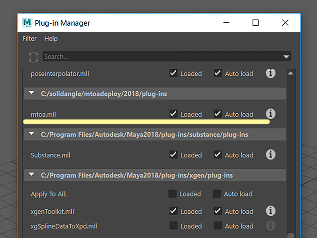This screenshot has width=317, height=238.
Task: Click into the Search input field
Action: pyautogui.click(x=167, y=56)
